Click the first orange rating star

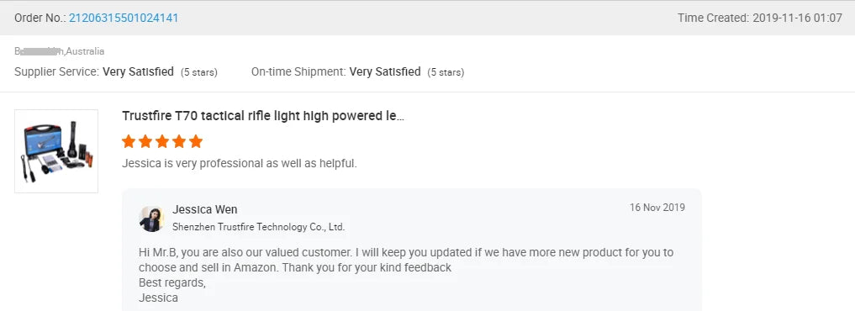(129, 142)
